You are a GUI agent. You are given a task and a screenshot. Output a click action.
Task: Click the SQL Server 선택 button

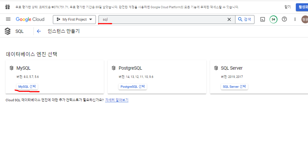coord(234,86)
